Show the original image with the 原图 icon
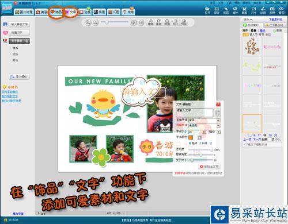Viewport: 288px width, 224px height. [167, 22]
